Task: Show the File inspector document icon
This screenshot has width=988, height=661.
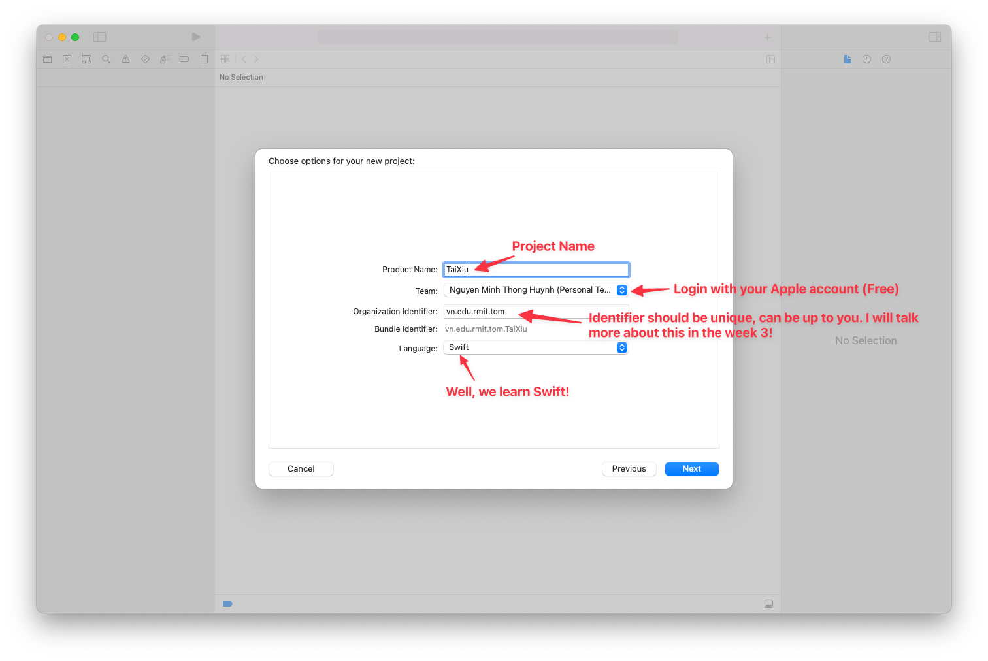Action: pos(847,59)
